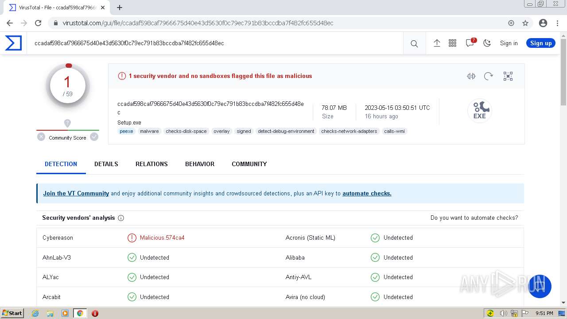Click the malware tag
567x319 pixels.
(149, 131)
